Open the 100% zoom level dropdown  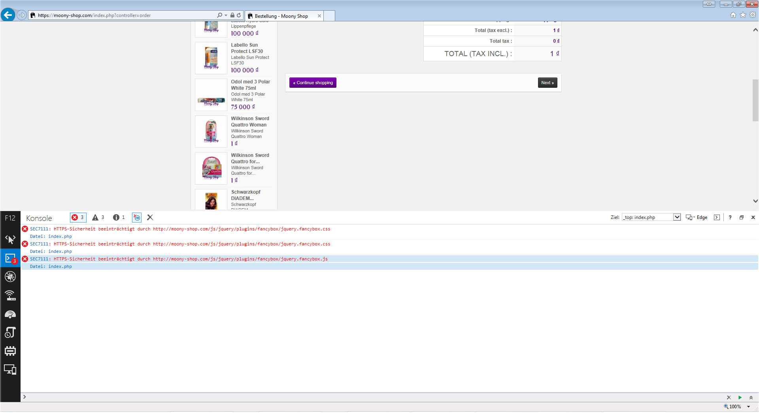click(748, 407)
